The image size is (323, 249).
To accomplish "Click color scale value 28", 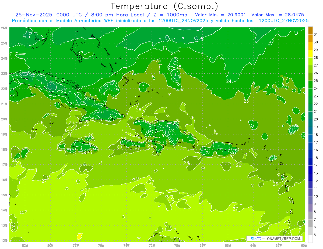I will coord(316,57).
